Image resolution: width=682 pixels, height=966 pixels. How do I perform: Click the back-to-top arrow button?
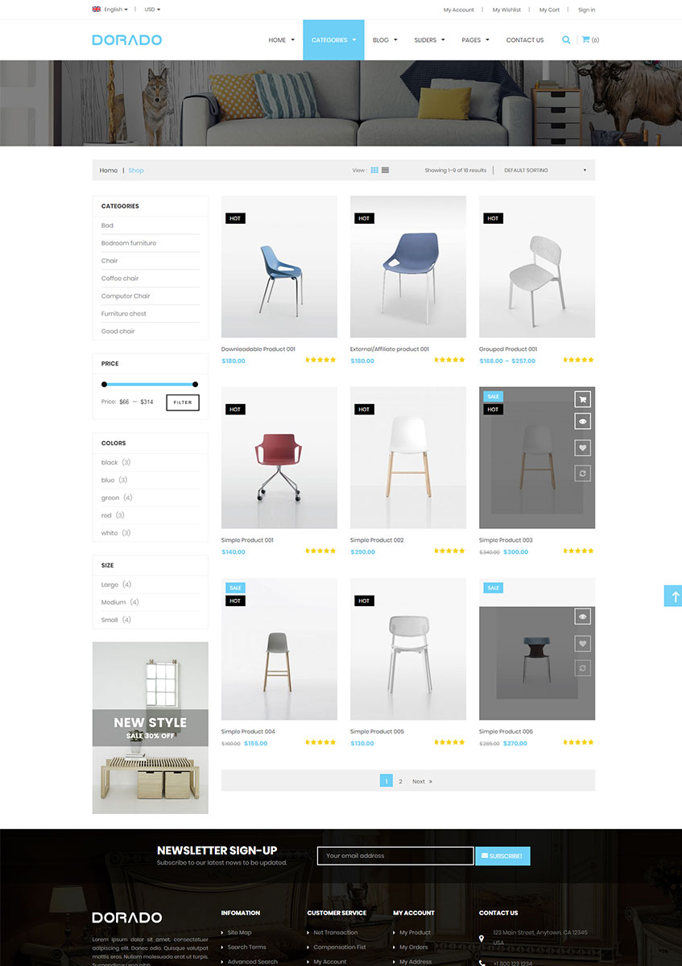click(673, 596)
